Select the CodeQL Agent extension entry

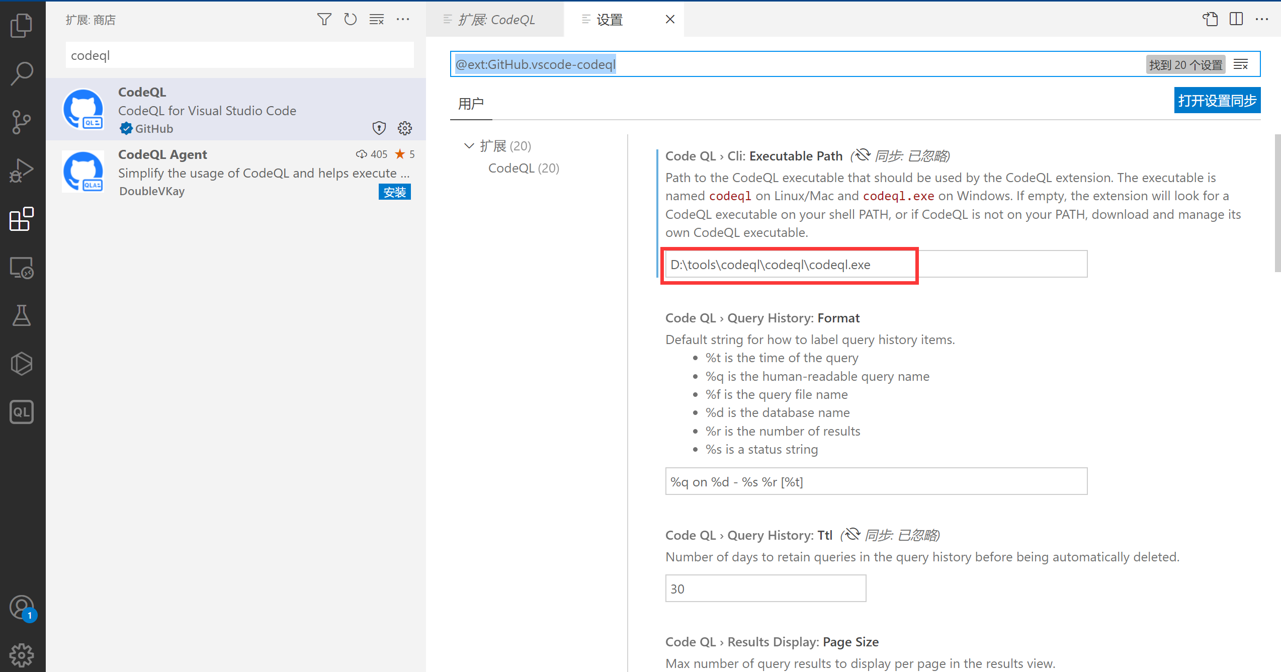coord(236,172)
